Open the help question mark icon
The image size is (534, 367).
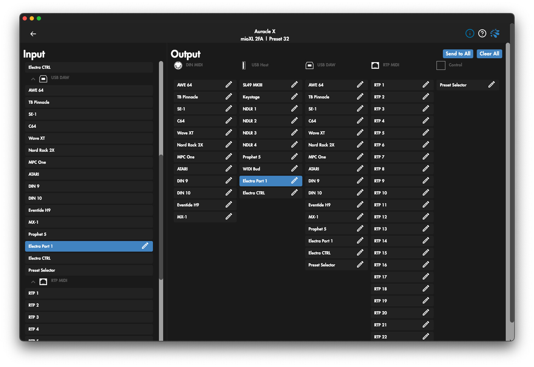point(482,34)
